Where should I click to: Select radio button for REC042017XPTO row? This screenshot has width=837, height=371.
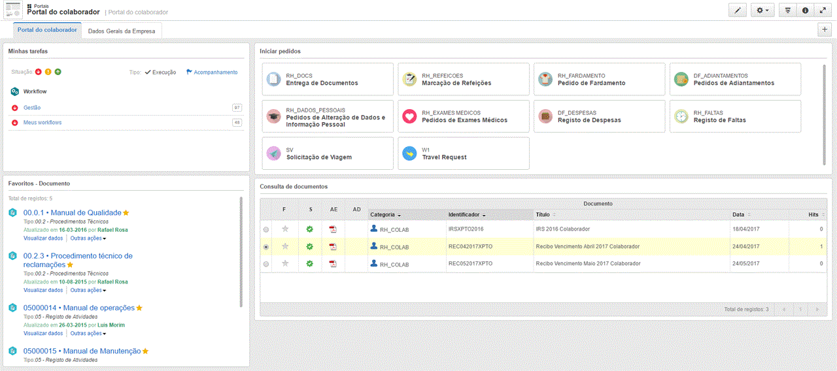[x=265, y=247]
